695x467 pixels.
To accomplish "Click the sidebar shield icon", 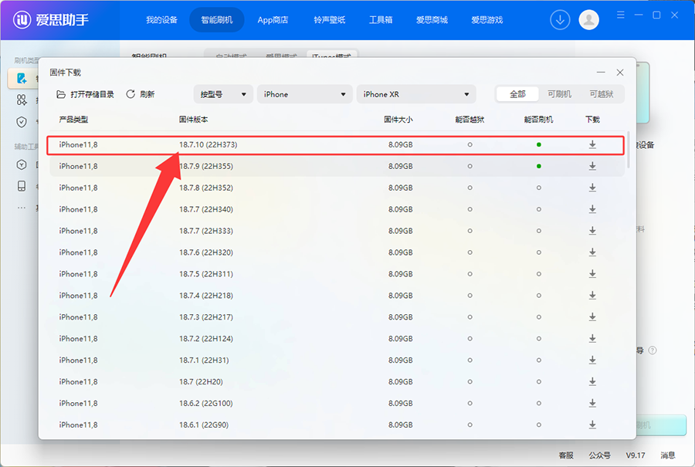I will [22, 122].
